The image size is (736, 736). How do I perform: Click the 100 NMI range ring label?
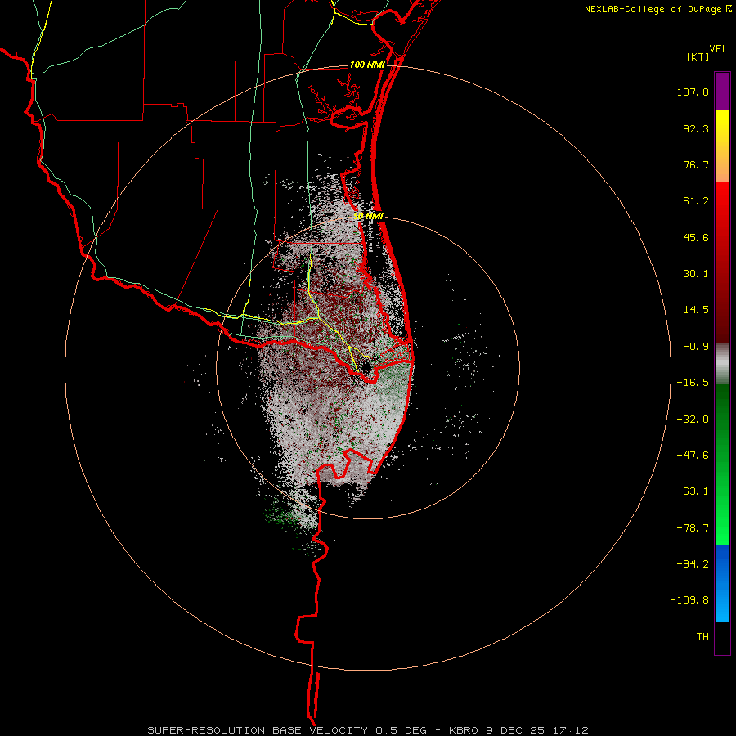coord(367,65)
